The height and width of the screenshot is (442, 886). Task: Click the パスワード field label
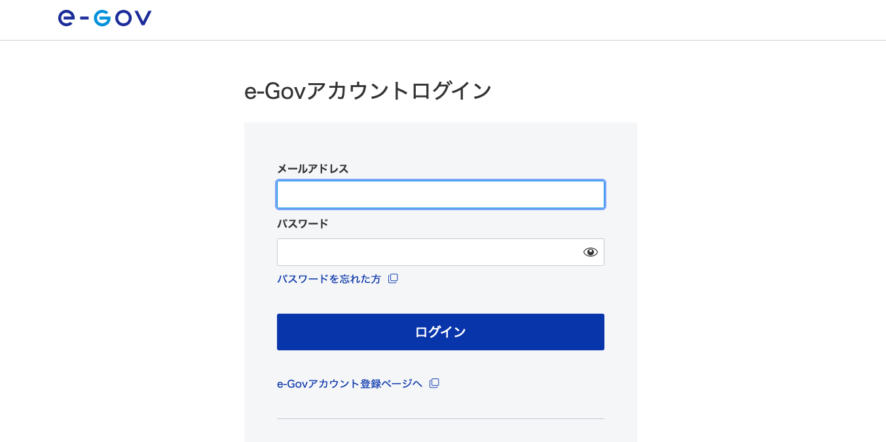coord(303,224)
